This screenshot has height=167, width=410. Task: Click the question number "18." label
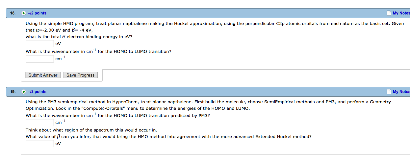(13, 13)
